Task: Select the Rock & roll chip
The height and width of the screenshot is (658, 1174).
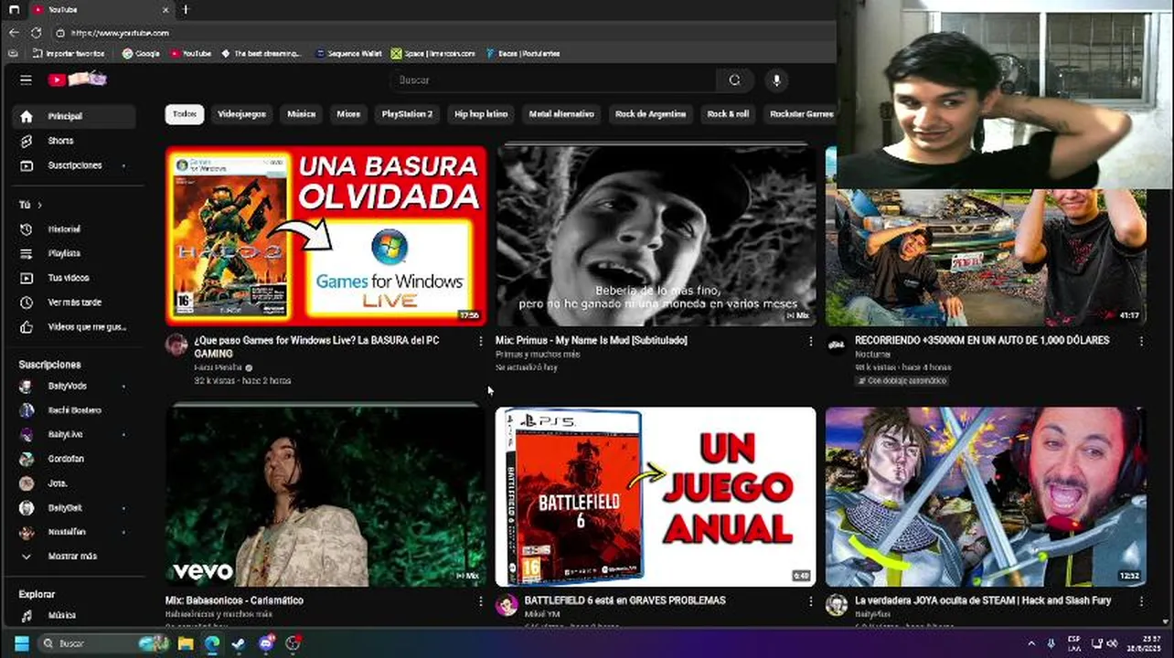Action: [728, 114]
